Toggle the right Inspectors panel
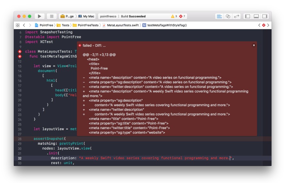This screenshot has width=284, height=183. 265,16
